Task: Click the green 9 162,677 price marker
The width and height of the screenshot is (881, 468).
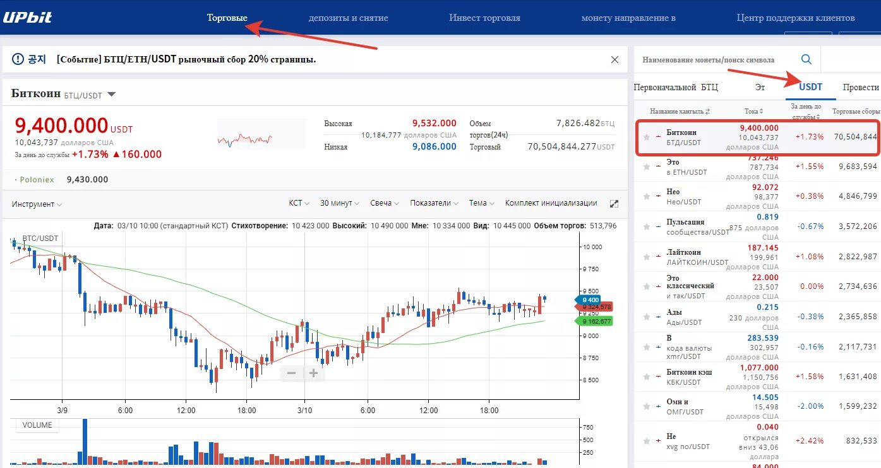Action: click(594, 322)
